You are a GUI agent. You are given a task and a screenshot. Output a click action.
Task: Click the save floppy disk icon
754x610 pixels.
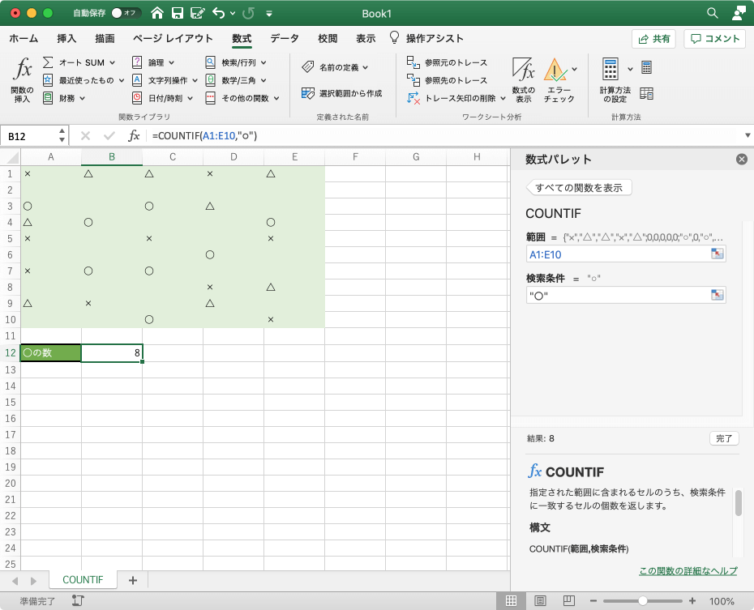pos(178,13)
